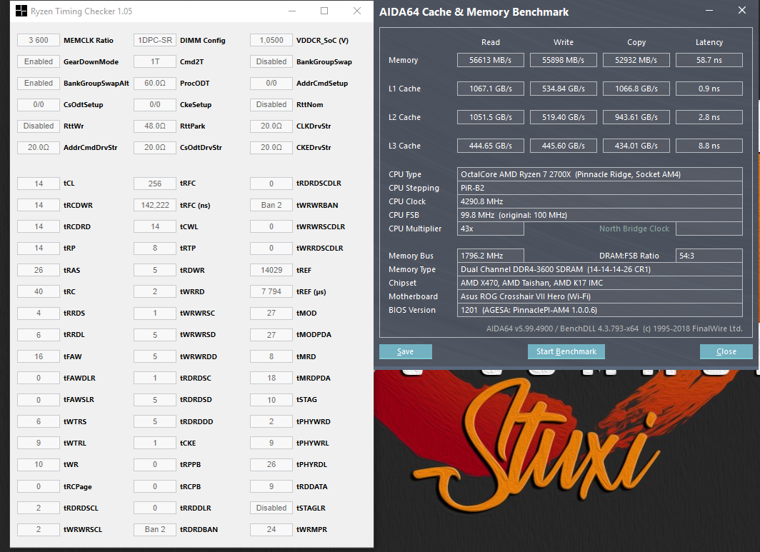Click the tSTAGLR Disabled field

tap(271, 508)
